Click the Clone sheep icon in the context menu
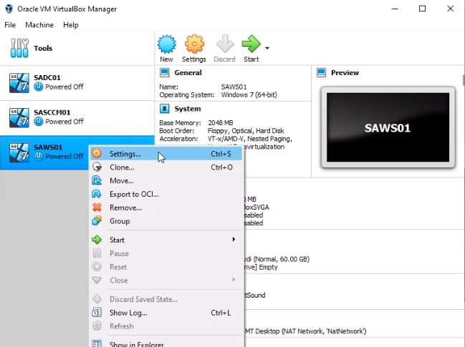 pyautogui.click(x=97, y=167)
